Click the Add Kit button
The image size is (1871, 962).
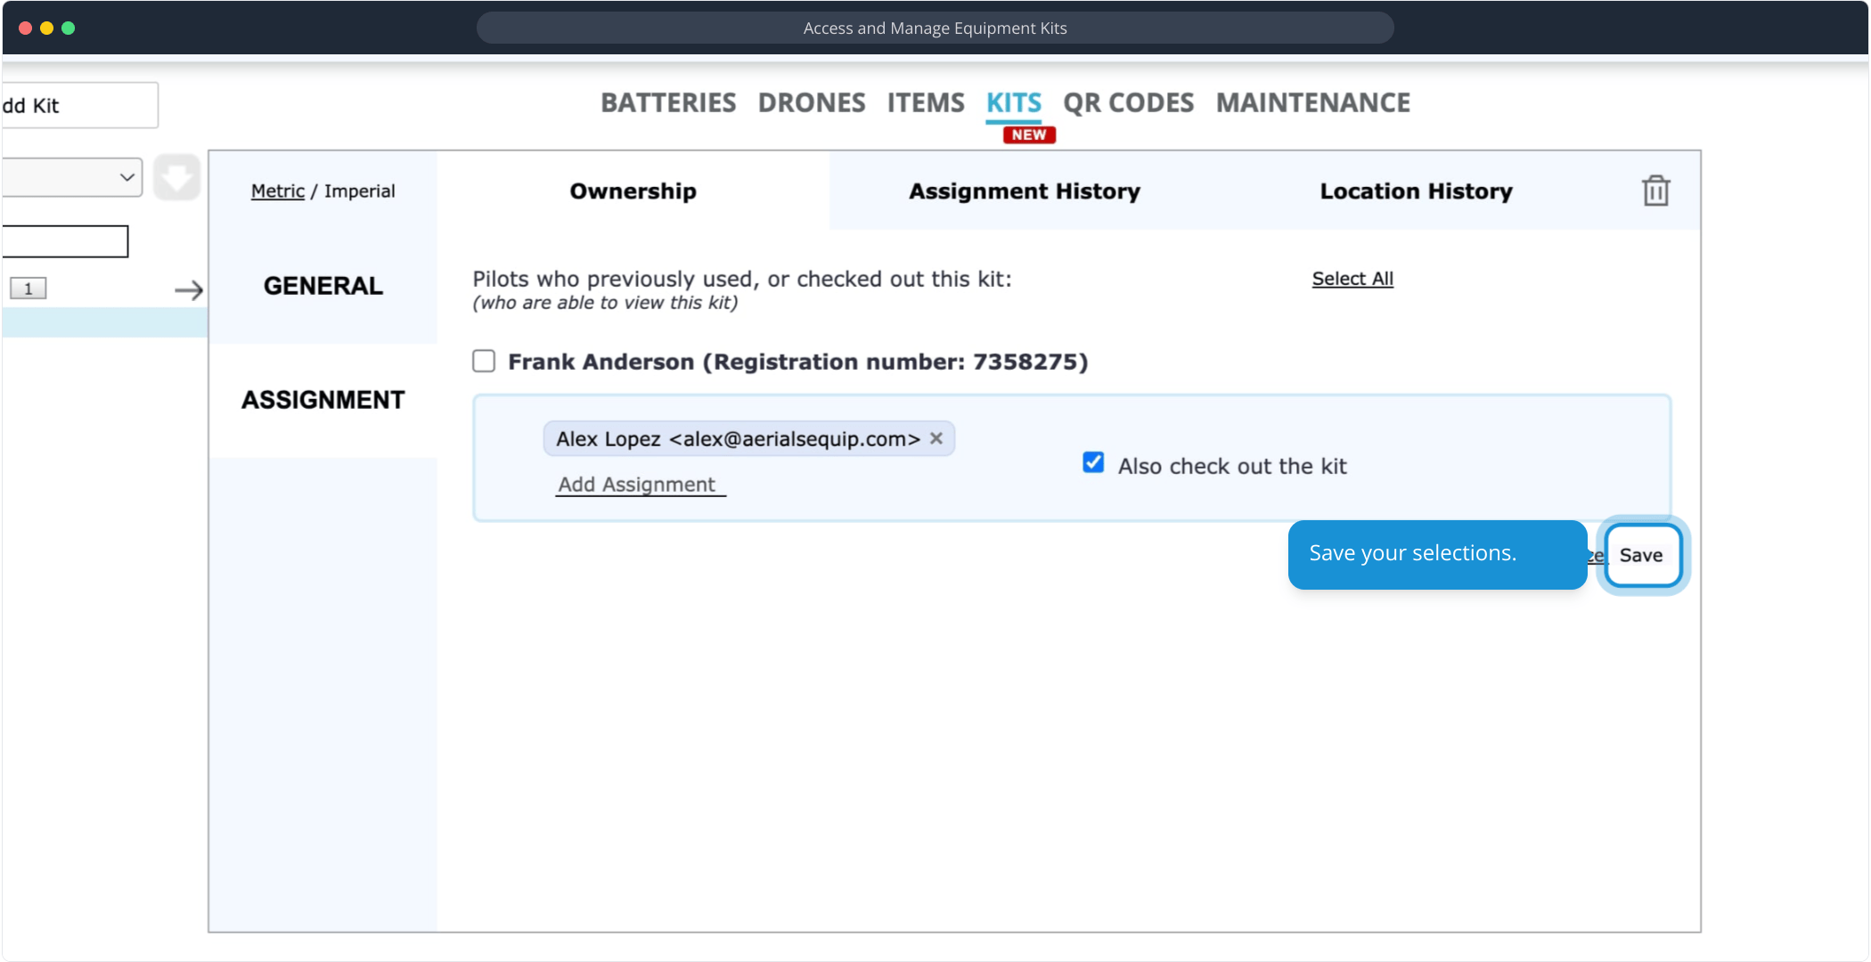click(x=78, y=106)
